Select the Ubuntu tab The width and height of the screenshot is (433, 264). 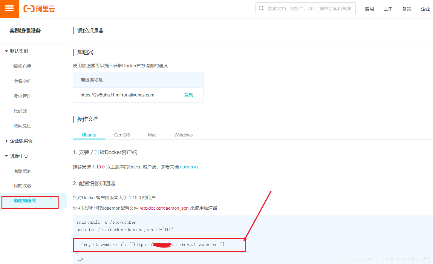pos(89,135)
